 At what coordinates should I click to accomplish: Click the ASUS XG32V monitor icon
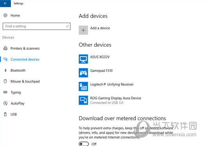pyautogui.click(x=83, y=59)
